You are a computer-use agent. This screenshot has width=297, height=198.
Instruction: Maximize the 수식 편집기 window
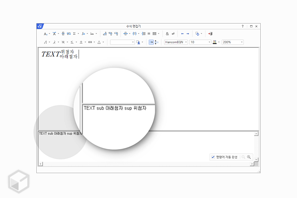(251, 26)
